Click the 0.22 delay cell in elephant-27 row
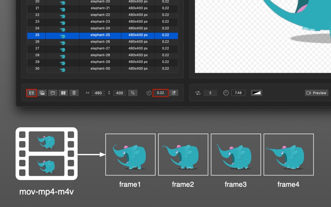This screenshot has width=331, height=207. pyautogui.click(x=165, y=48)
